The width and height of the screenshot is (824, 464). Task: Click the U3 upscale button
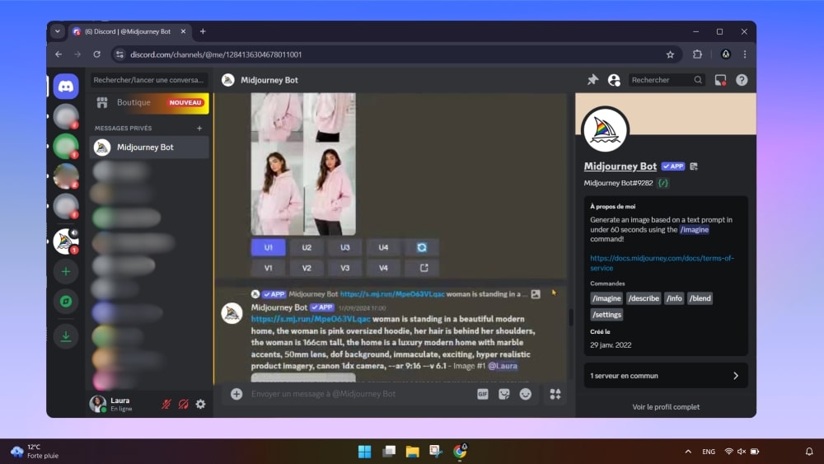pyautogui.click(x=344, y=247)
